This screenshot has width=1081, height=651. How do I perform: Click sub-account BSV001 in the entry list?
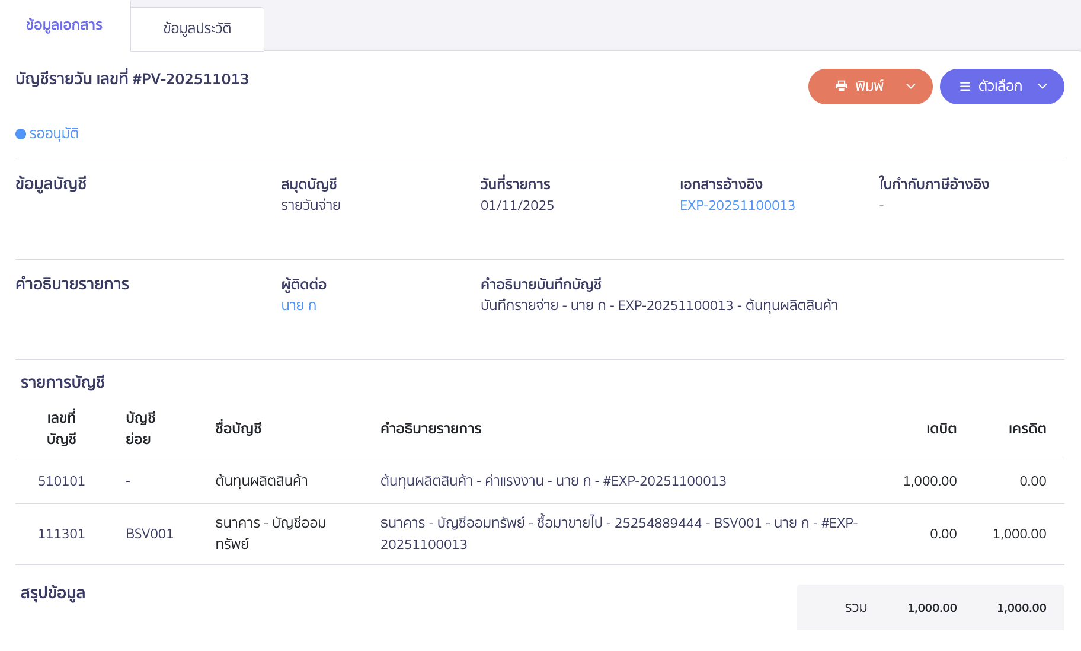coord(149,534)
